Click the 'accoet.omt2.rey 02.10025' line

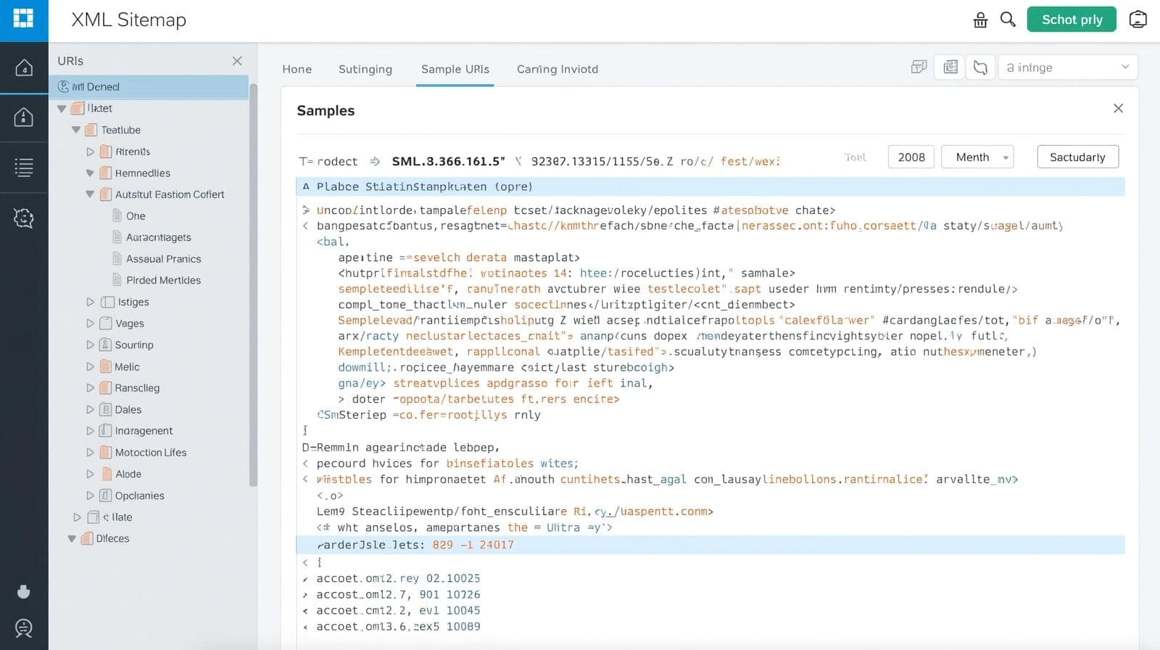(398, 578)
